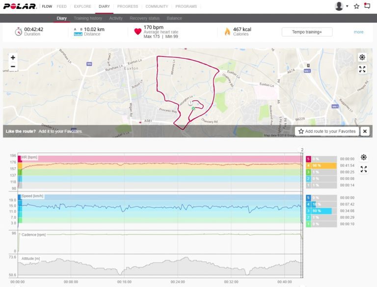This screenshot has width=377, height=287.
Task: Expand the map to fullscreen
Action: click(362, 69)
